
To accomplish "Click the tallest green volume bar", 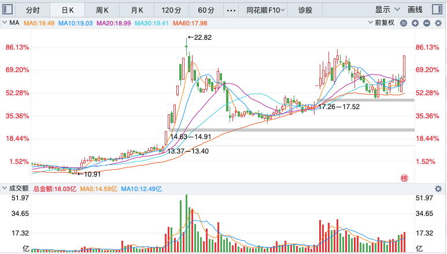I will click(x=186, y=223).
